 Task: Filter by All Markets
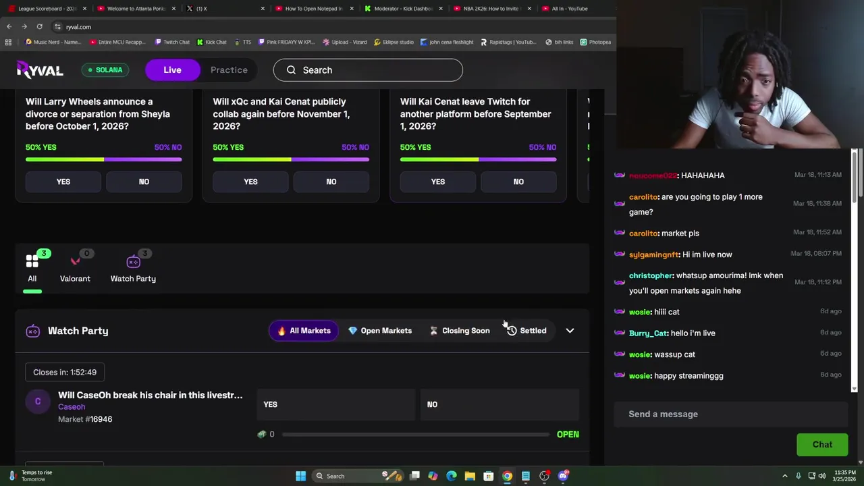pos(304,331)
